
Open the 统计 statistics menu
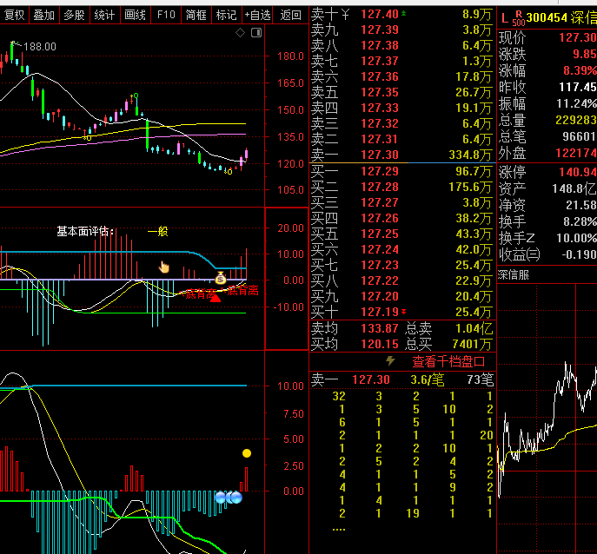(104, 15)
